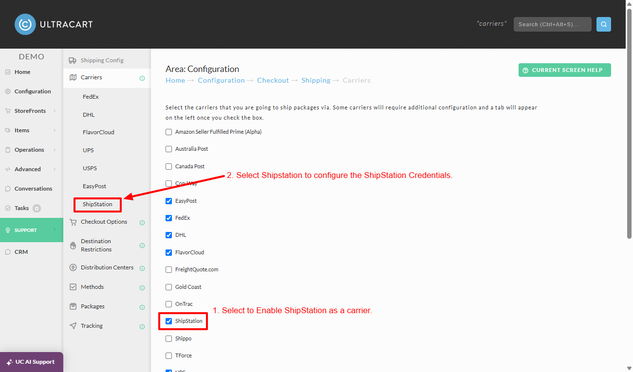Click the Checkout Options cart icon

coord(73,222)
